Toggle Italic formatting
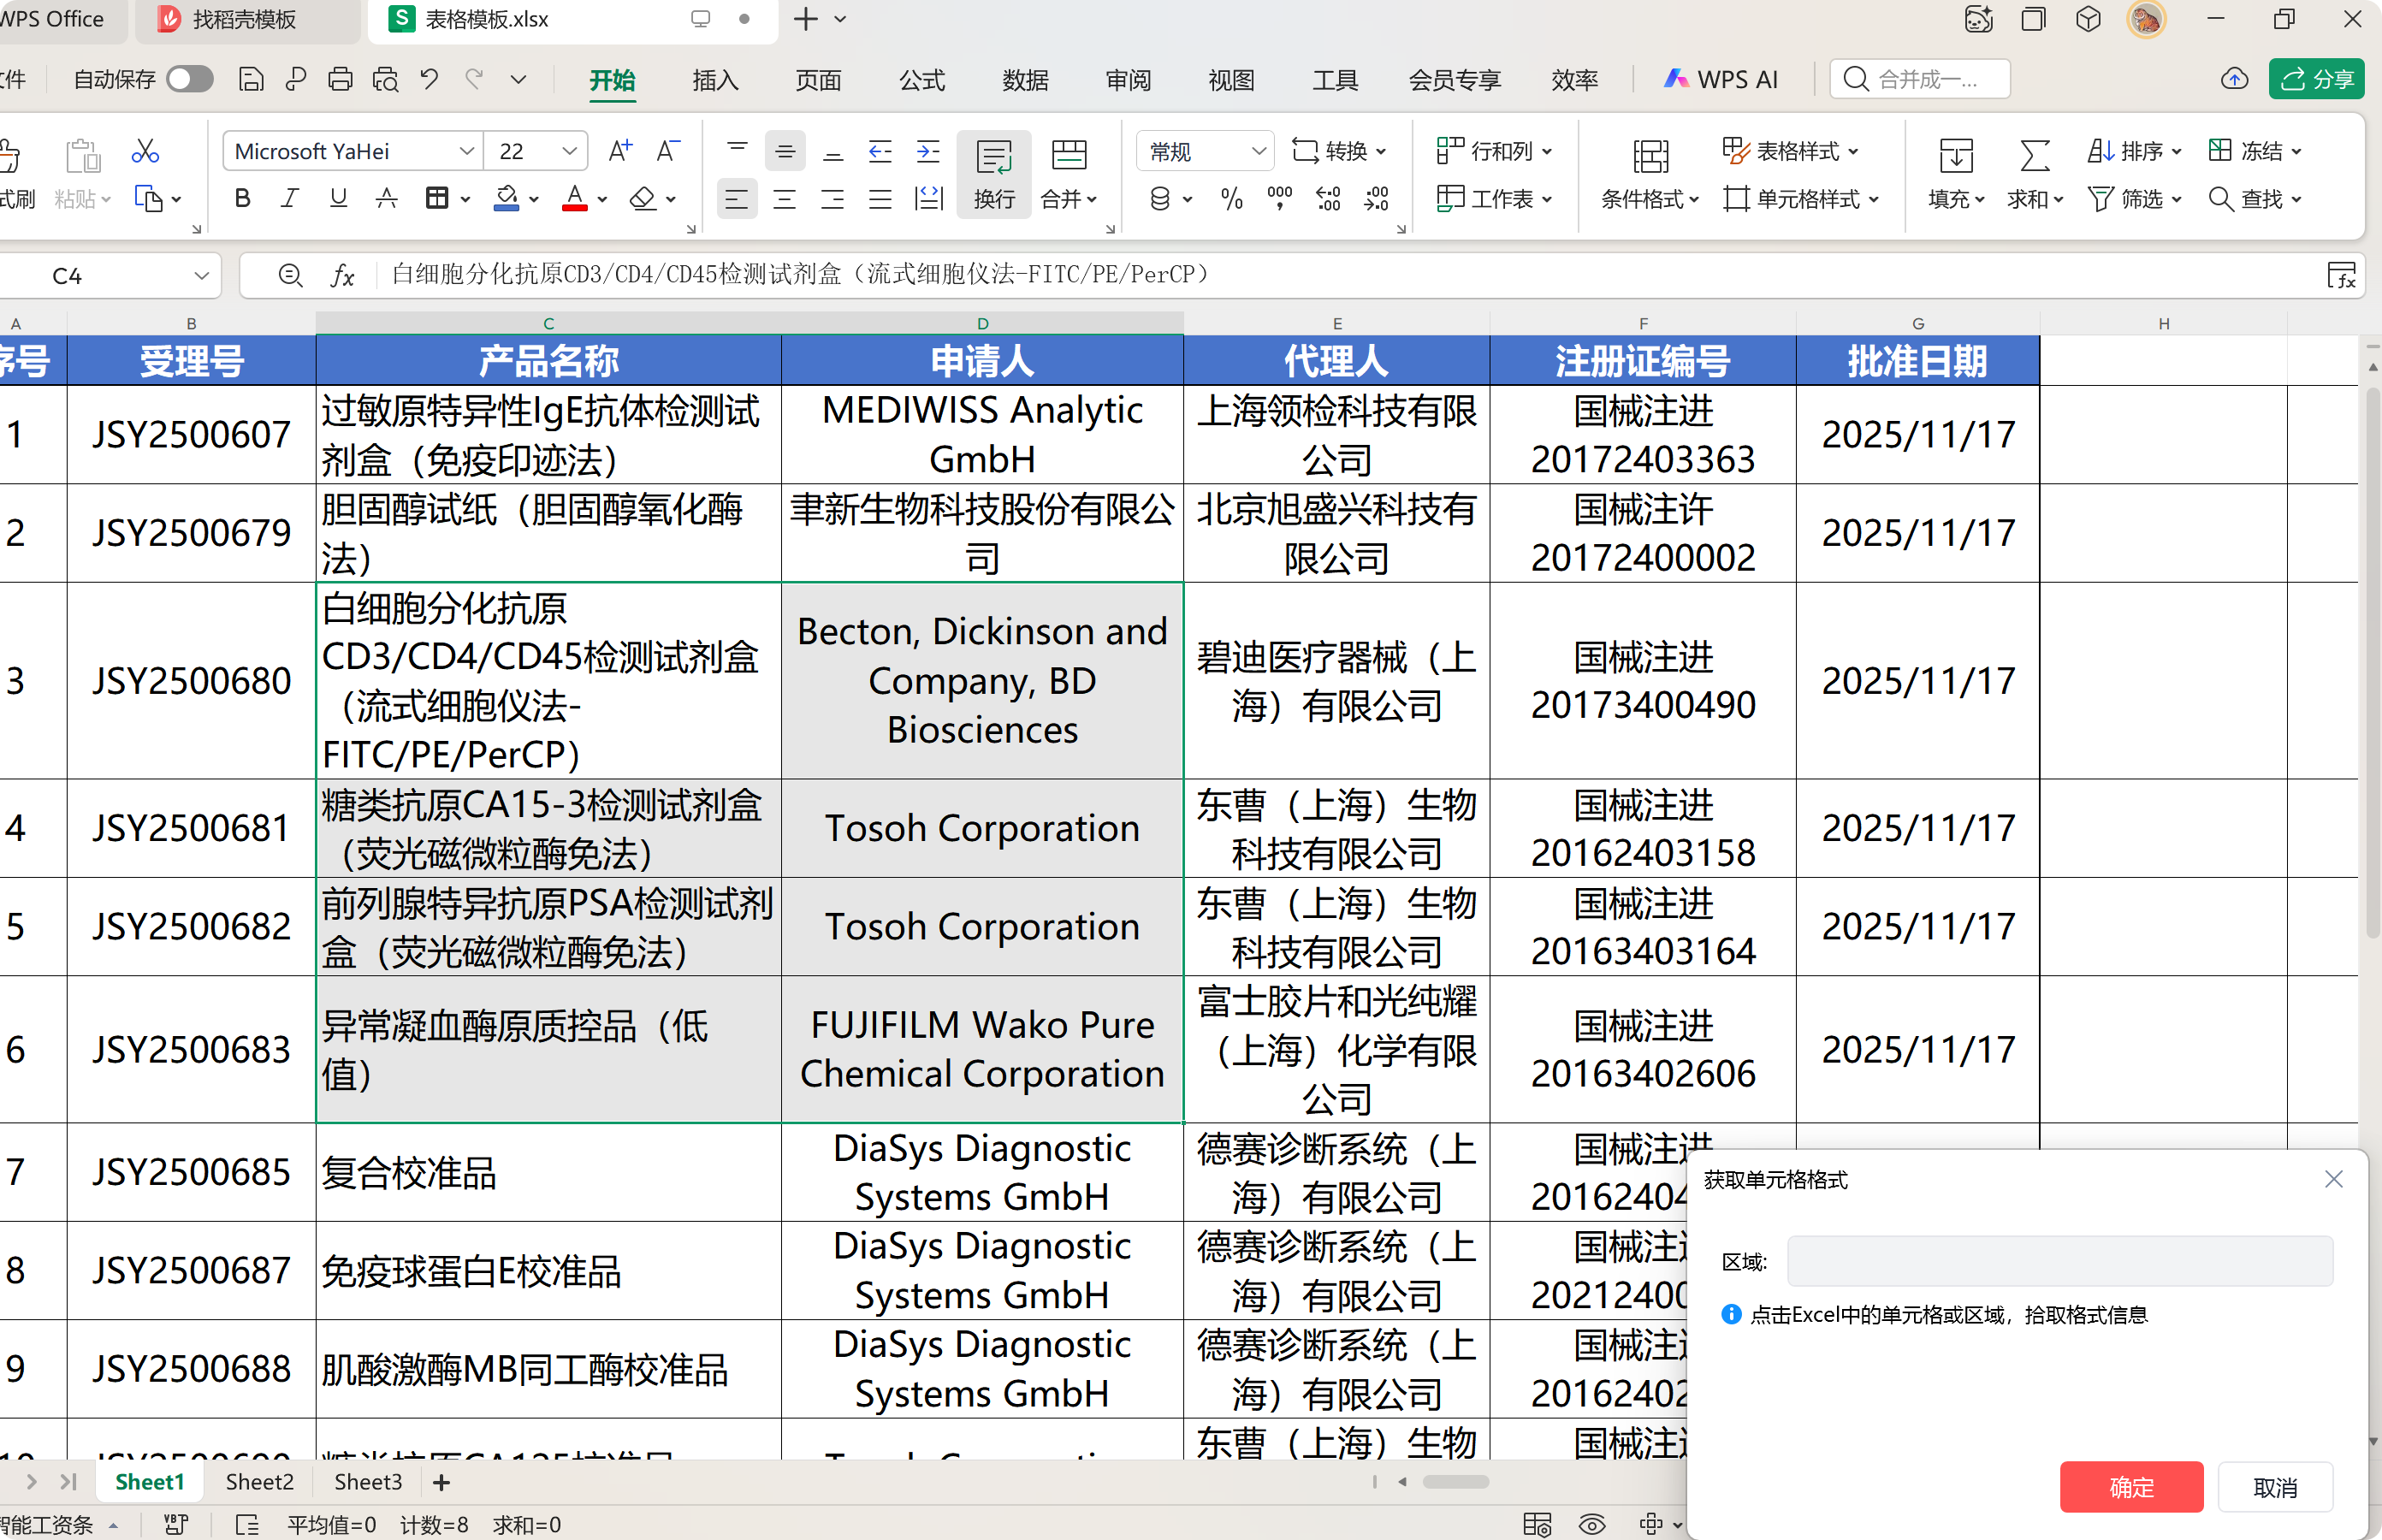The image size is (2382, 1540). pyautogui.click(x=290, y=199)
